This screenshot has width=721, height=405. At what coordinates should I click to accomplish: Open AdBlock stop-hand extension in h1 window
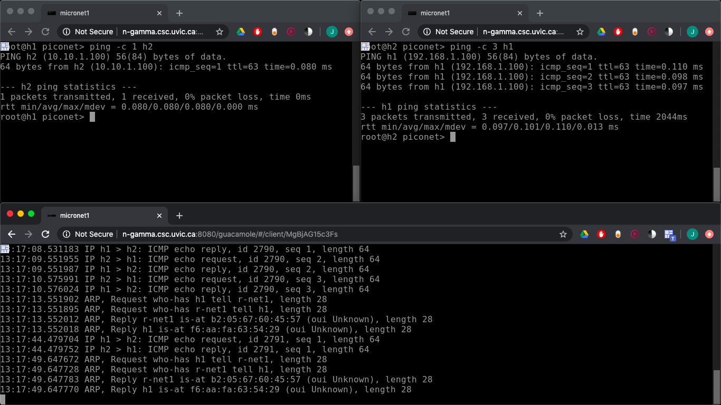point(258,32)
